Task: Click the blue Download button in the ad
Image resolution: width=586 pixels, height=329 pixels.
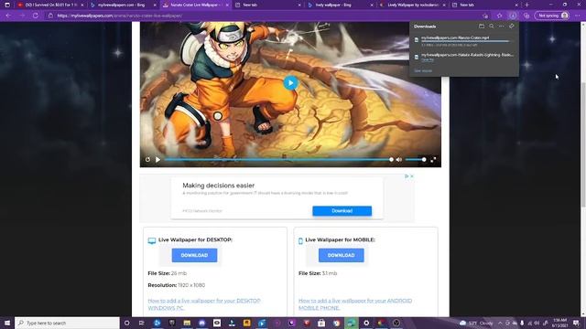Action: point(342,211)
